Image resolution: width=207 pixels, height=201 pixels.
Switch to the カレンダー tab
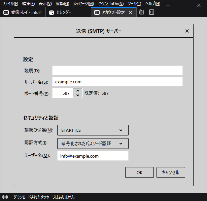[64, 12]
